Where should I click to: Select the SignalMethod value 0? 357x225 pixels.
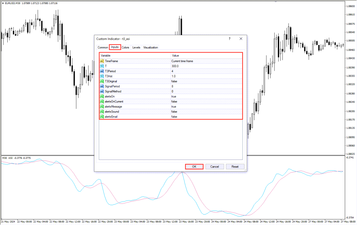pos(172,92)
